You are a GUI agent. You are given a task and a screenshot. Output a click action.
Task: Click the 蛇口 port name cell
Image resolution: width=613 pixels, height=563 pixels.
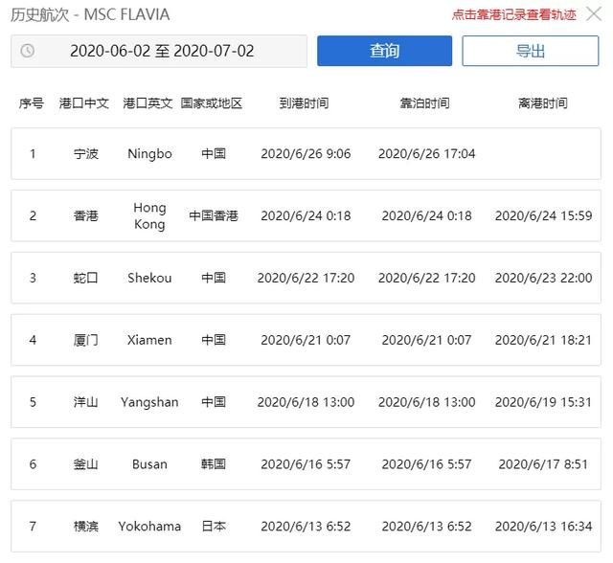(x=86, y=278)
